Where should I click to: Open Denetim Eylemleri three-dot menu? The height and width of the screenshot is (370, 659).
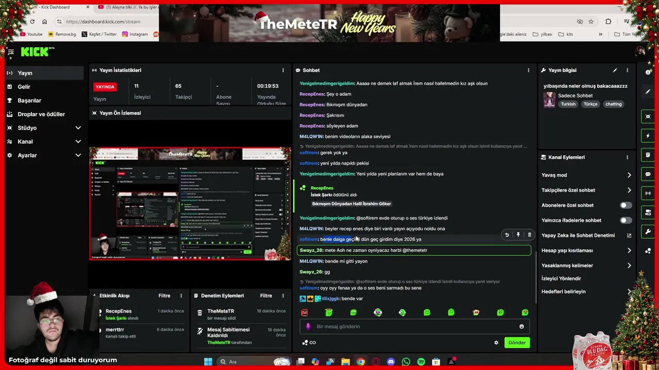click(x=283, y=296)
